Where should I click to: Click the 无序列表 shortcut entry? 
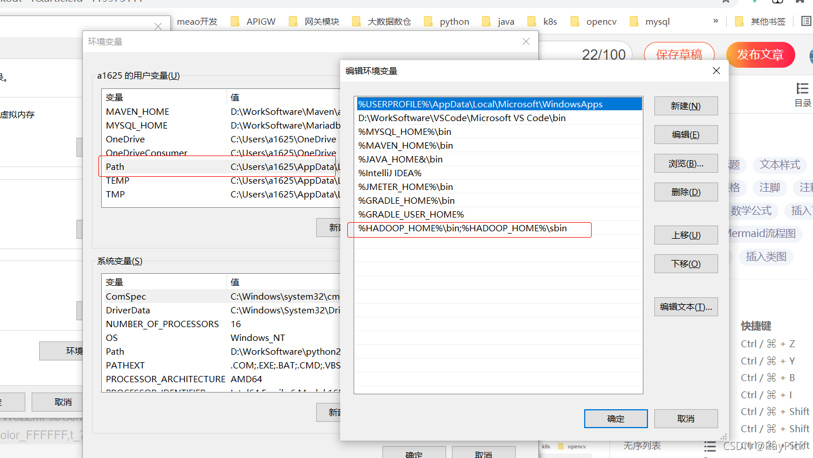tap(642, 445)
